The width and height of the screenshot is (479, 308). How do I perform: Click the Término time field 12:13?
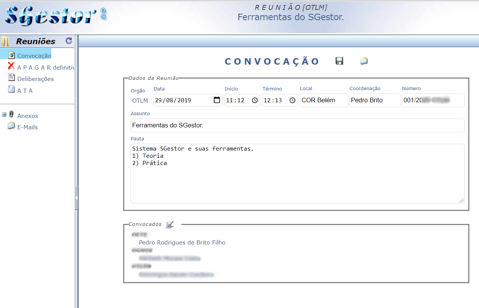click(x=280, y=100)
